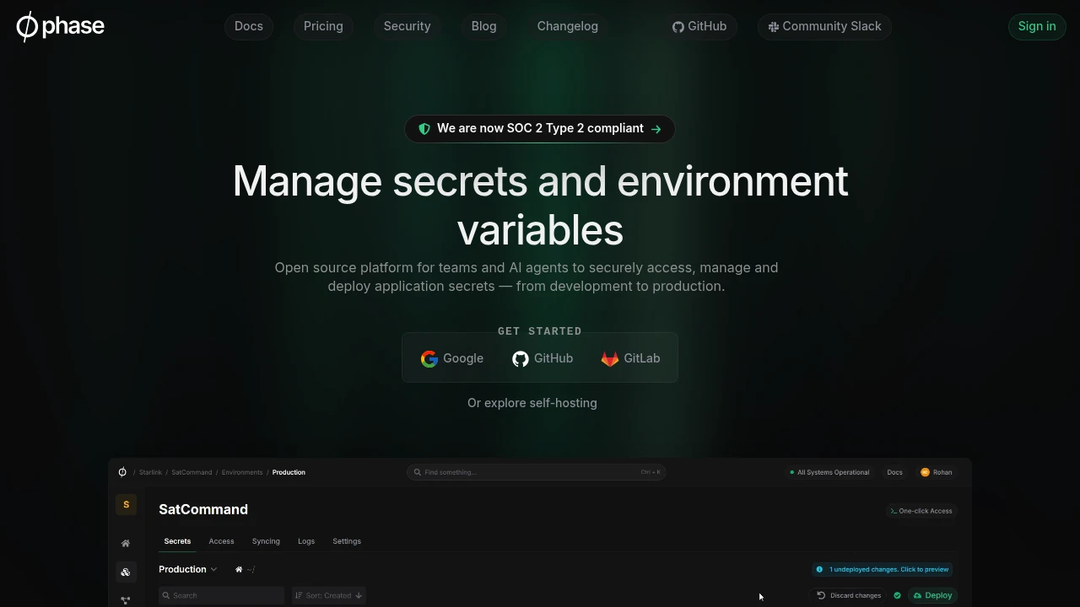Click the Rohan user avatar

[x=925, y=472]
